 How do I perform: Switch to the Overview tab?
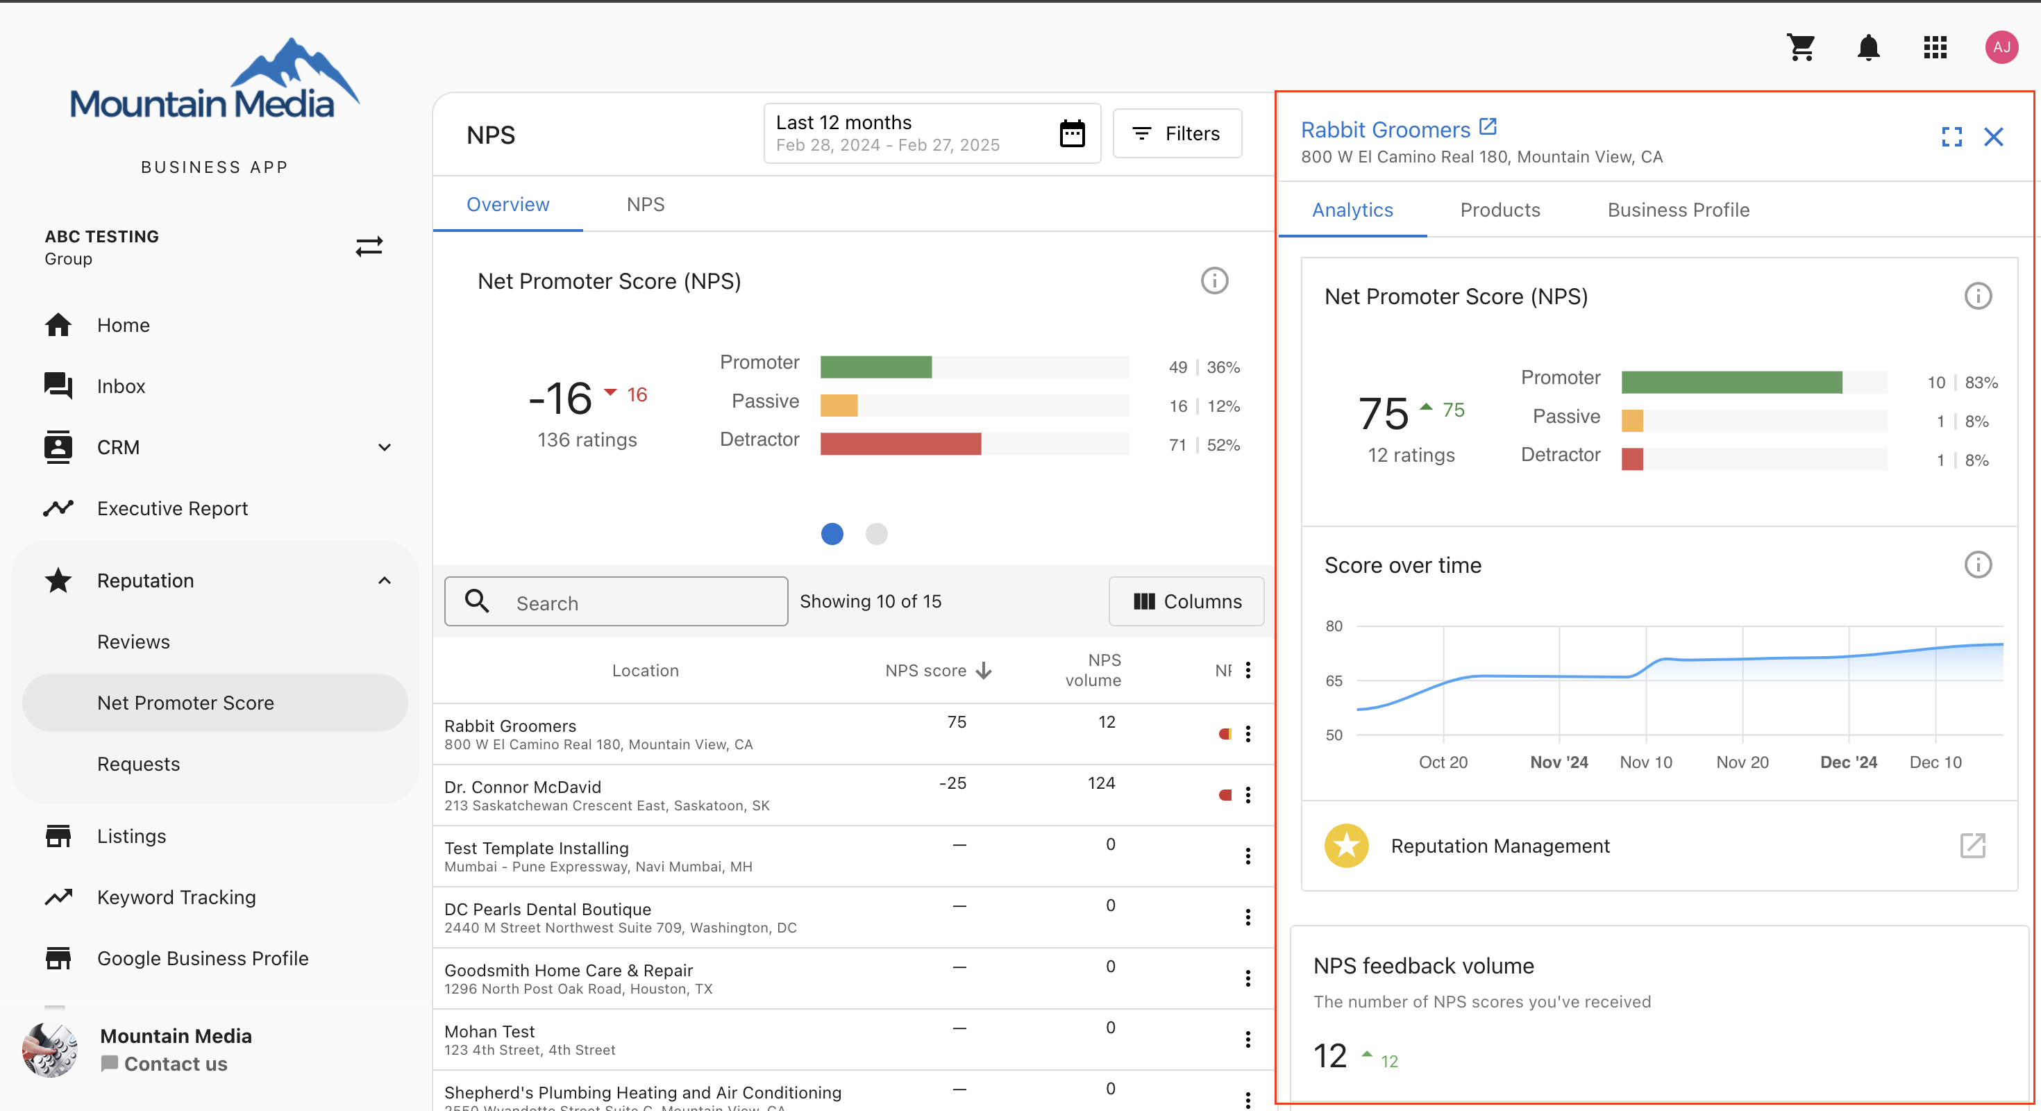click(507, 204)
